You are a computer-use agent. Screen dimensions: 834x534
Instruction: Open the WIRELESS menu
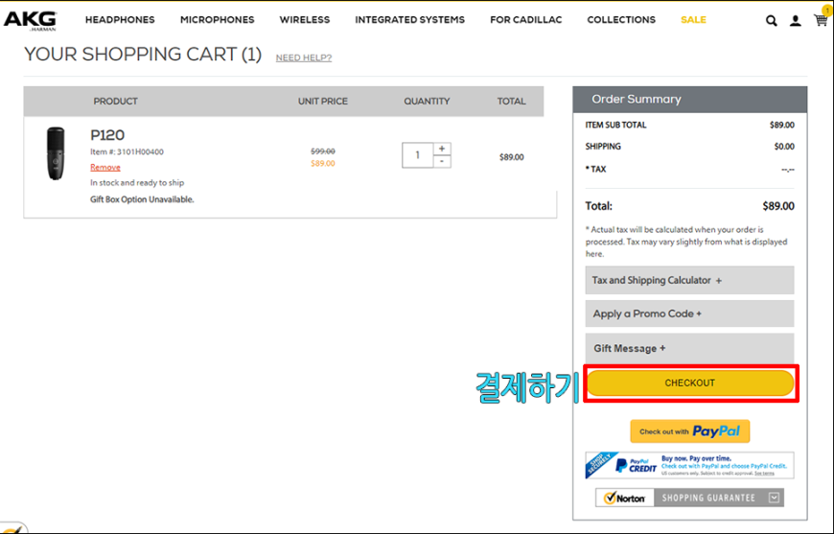click(305, 20)
